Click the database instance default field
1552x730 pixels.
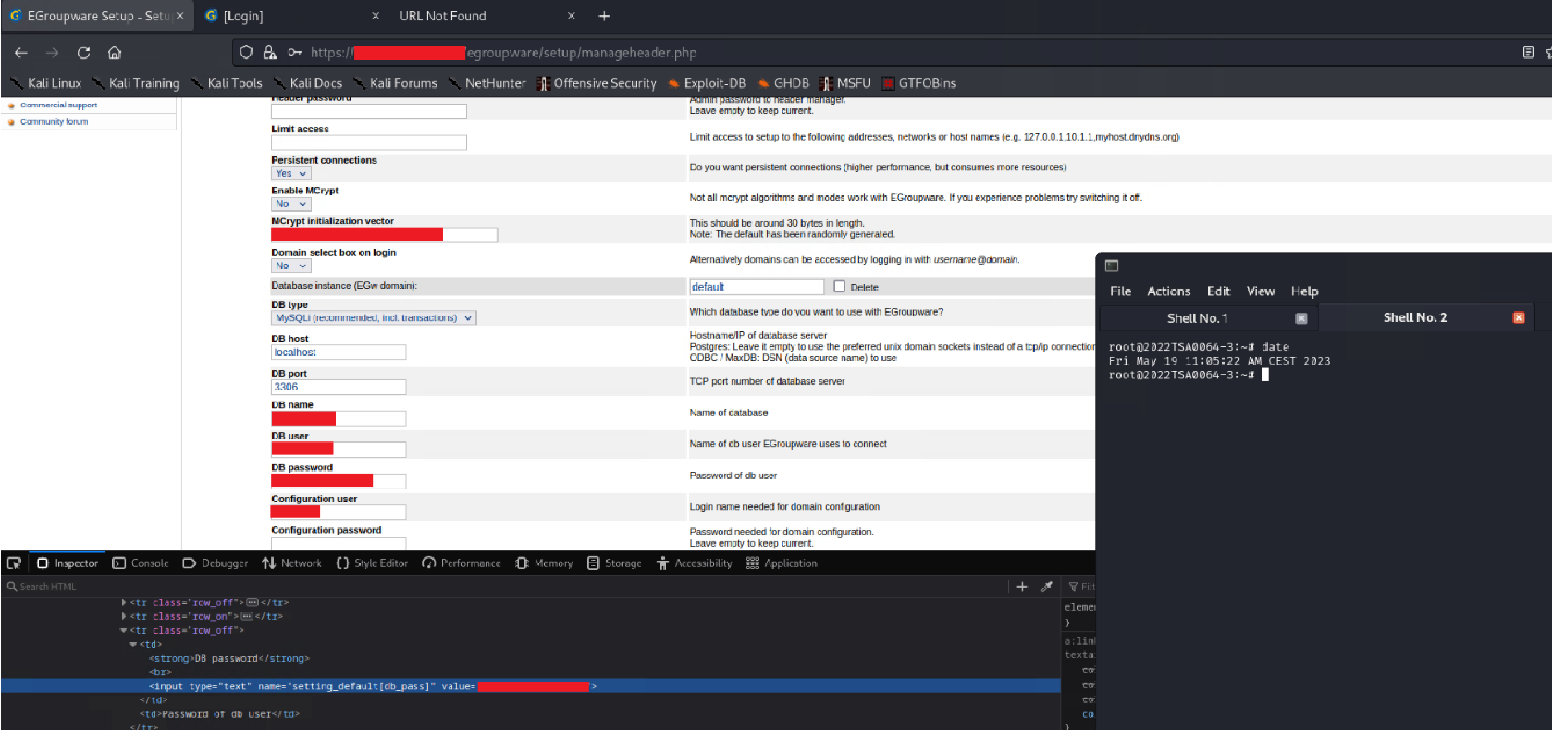pyautogui.click(x=757, y=287)
